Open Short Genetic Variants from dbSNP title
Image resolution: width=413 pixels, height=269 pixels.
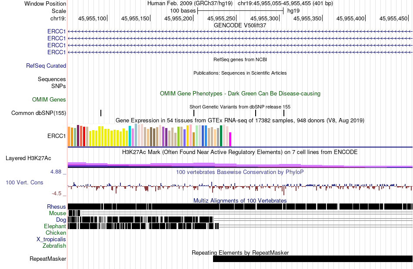[x=240, y=107]
